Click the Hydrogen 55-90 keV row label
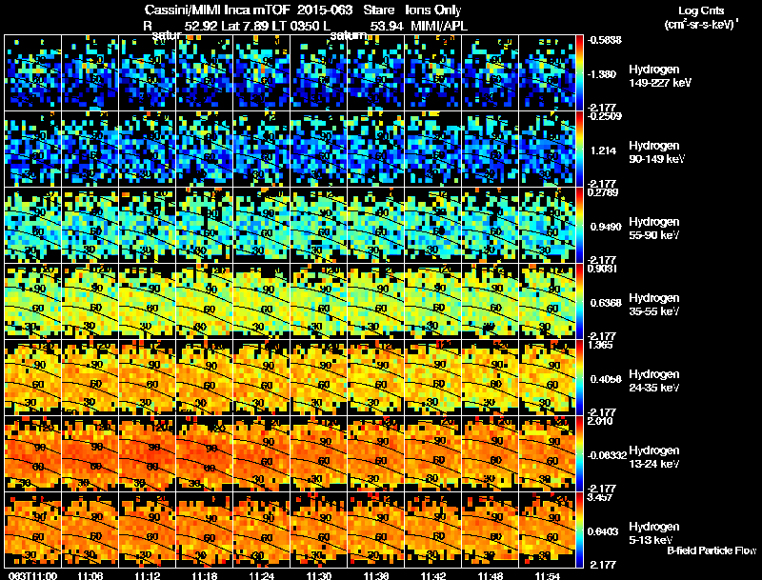Screen dimensions: 762x580 654,229
